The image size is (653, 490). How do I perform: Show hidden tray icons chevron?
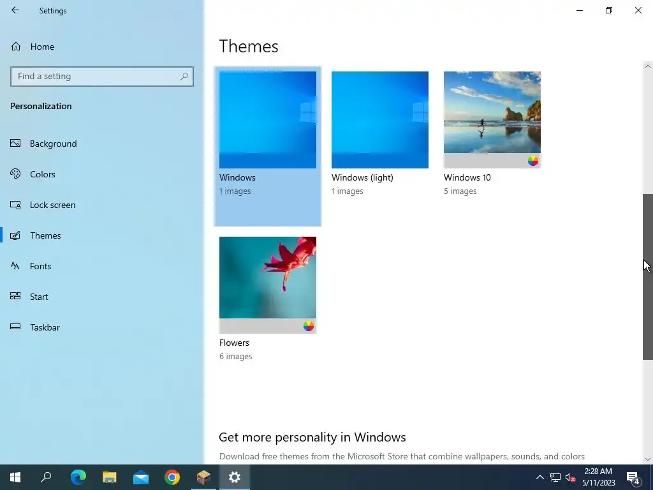click(x=539, y=477)
